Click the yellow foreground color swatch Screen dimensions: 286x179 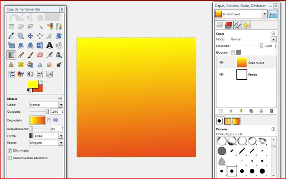33,84
